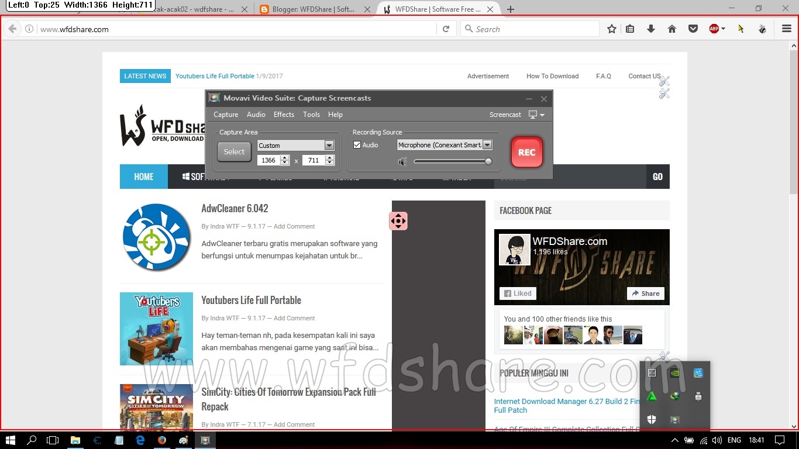The image size is (799, 449).
Task: Toggle the Audio recording checkbox
Action: click(357, 145)
